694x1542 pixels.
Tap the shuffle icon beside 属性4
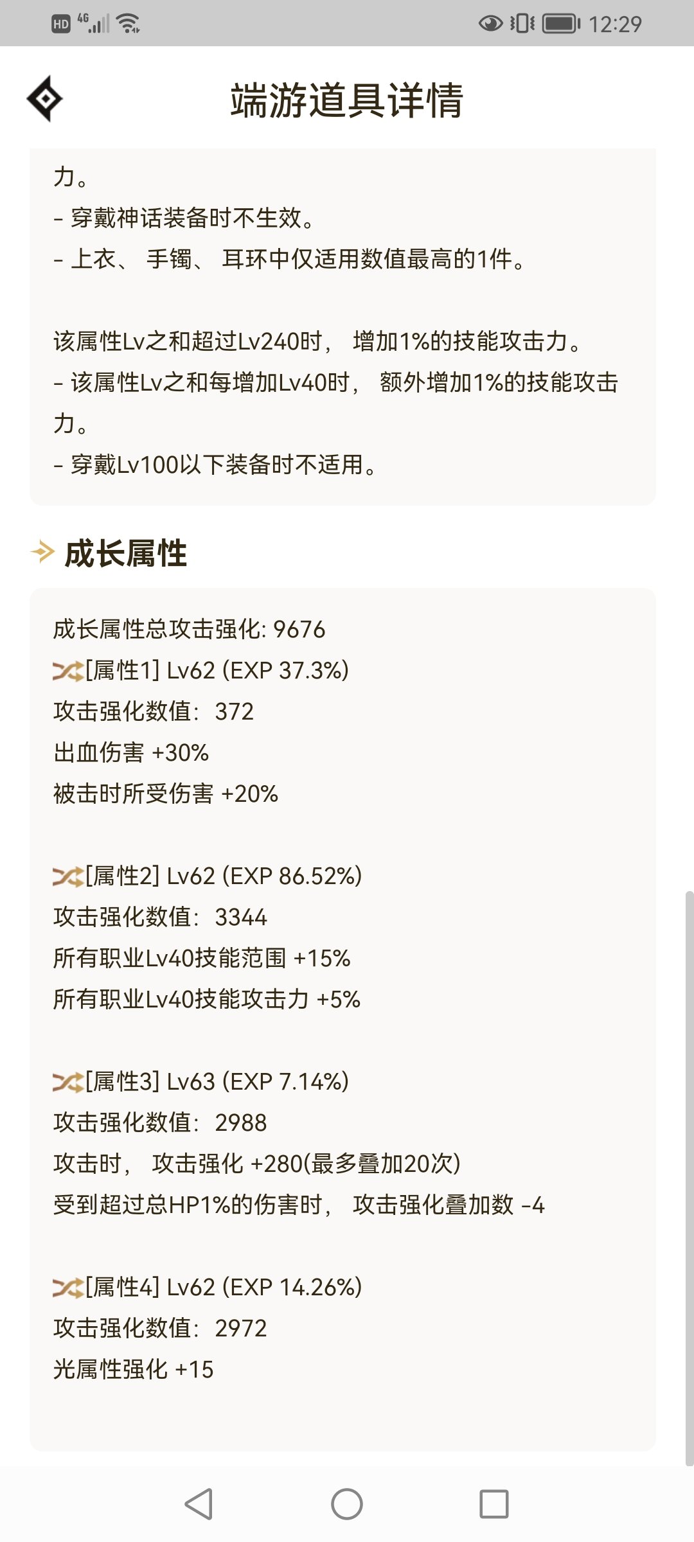(68, 1288)
